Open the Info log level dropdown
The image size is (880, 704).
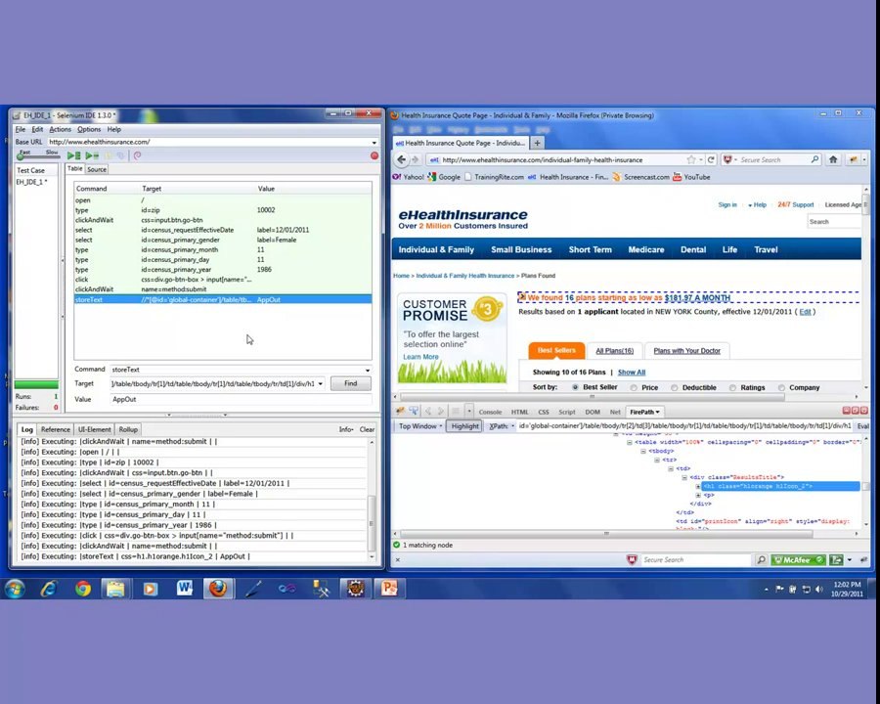pos(346,429)
